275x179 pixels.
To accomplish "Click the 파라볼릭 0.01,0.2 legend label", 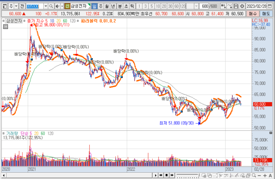I will [x=98, y=21].
